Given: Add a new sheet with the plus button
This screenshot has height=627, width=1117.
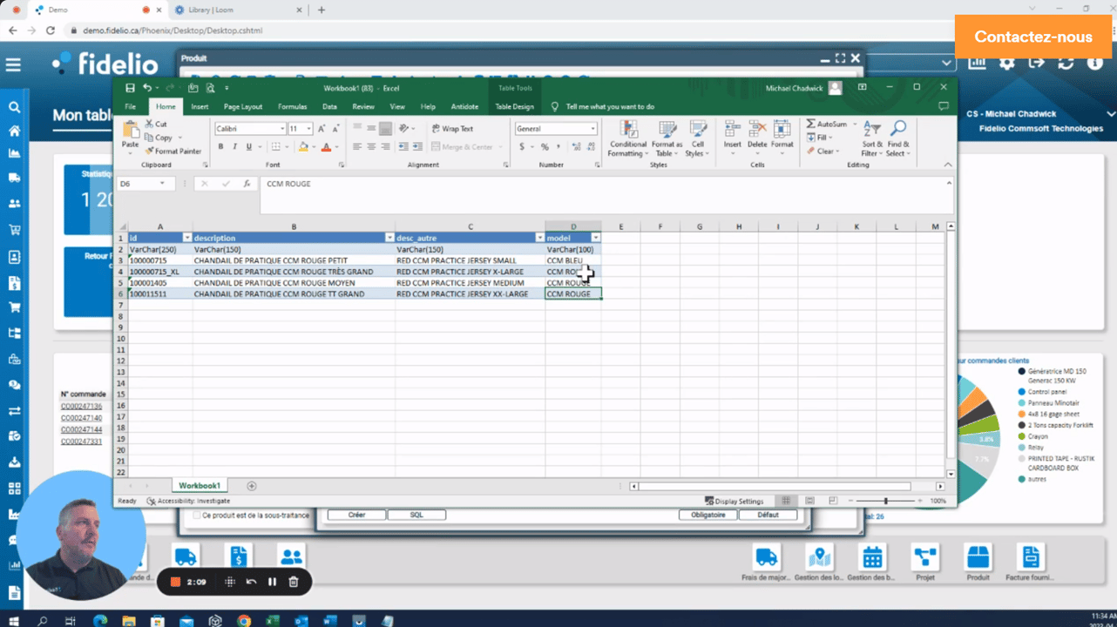Looking at the screenshot, I should [x=252, y=486].
